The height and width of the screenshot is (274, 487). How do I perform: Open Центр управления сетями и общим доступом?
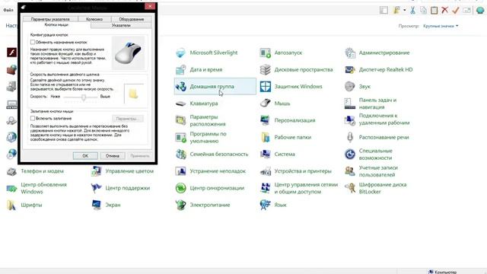coord(306,188)
